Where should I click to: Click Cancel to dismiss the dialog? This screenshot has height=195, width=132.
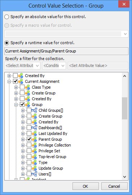tap(114, 186)
